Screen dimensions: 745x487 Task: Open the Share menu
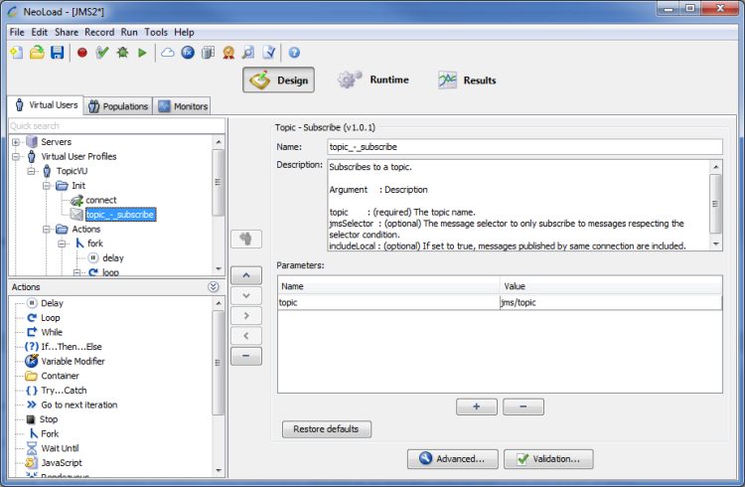67,33
